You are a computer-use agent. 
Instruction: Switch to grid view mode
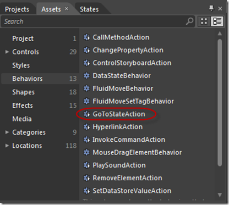(204, 21)
